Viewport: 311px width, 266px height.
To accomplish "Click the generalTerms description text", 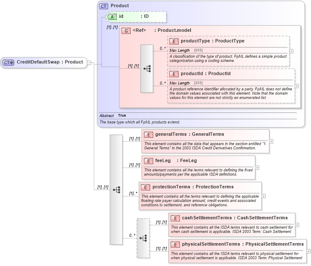I will coord(205,146).
